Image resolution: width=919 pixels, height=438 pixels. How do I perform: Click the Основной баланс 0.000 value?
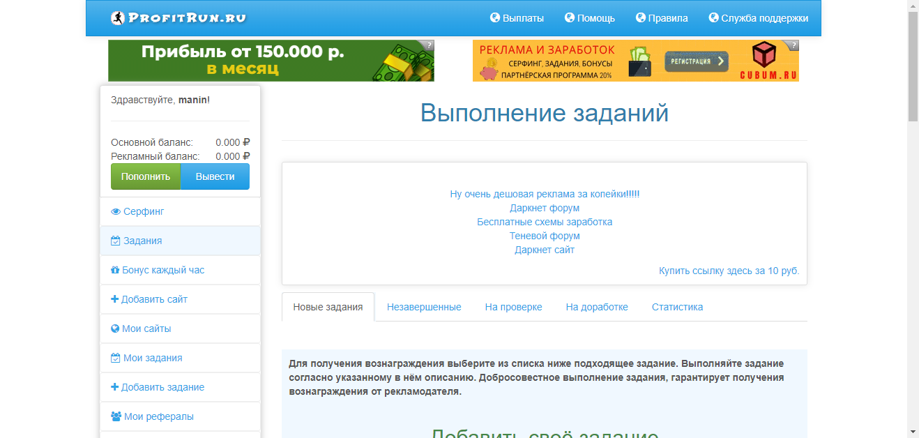point(233,142)
